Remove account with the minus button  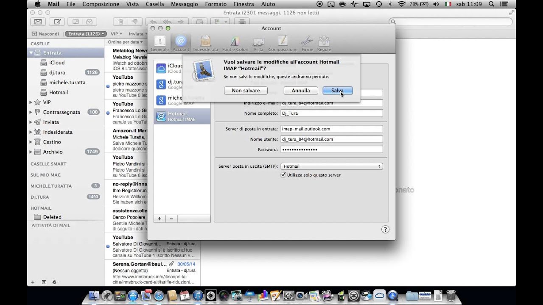click(171, 219)
